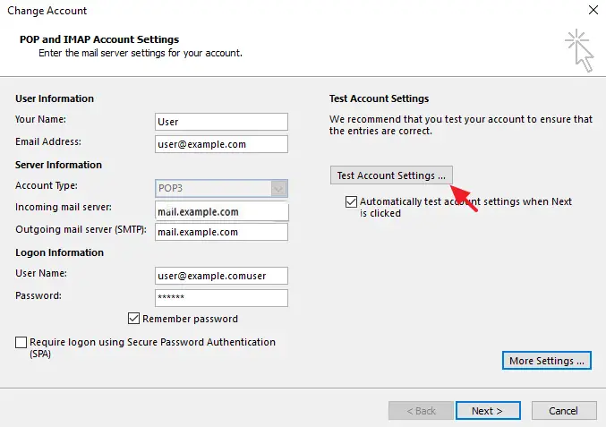
Task: Edit the Incoming mail server field
Action: [221, 211]
